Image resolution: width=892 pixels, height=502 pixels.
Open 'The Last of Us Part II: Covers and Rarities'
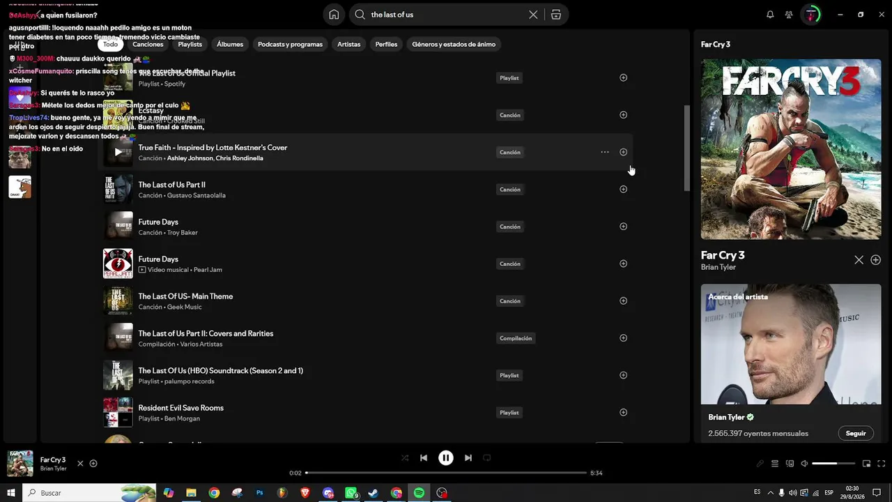pyautogui.click(x=206, y=333)
